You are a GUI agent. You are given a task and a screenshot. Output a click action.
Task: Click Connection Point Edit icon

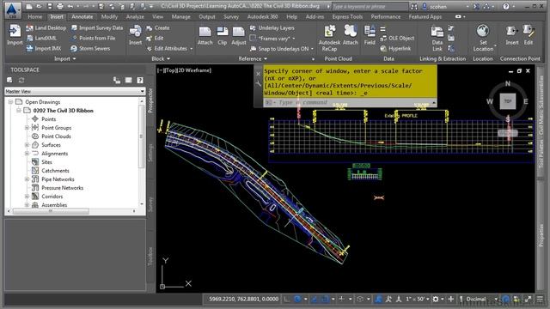(529, 35)
